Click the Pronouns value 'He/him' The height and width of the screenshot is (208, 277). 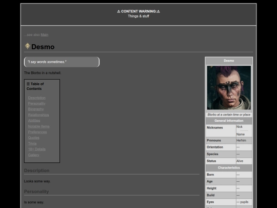click(x=241, y=140)
